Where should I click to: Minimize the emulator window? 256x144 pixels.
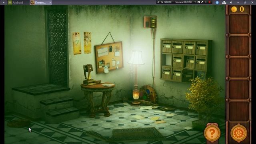238,2
